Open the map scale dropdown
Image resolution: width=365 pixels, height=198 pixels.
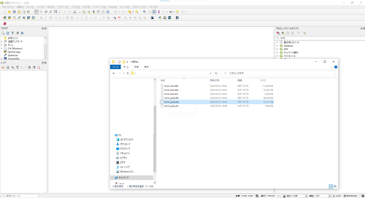click(x=279, y=196)
